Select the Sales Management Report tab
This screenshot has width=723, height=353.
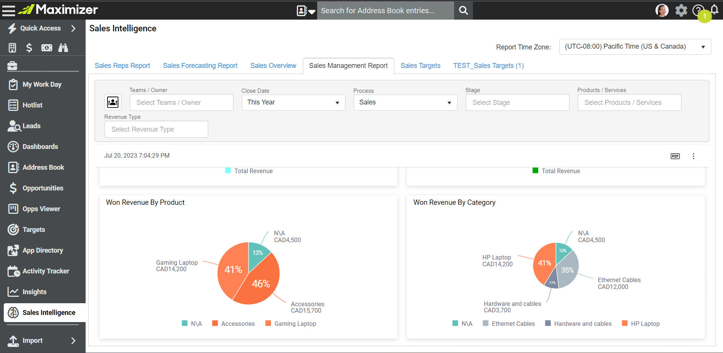(348, 66)
